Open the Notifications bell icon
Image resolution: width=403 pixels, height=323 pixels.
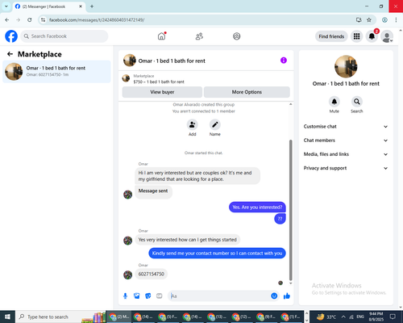click(372, 36)
